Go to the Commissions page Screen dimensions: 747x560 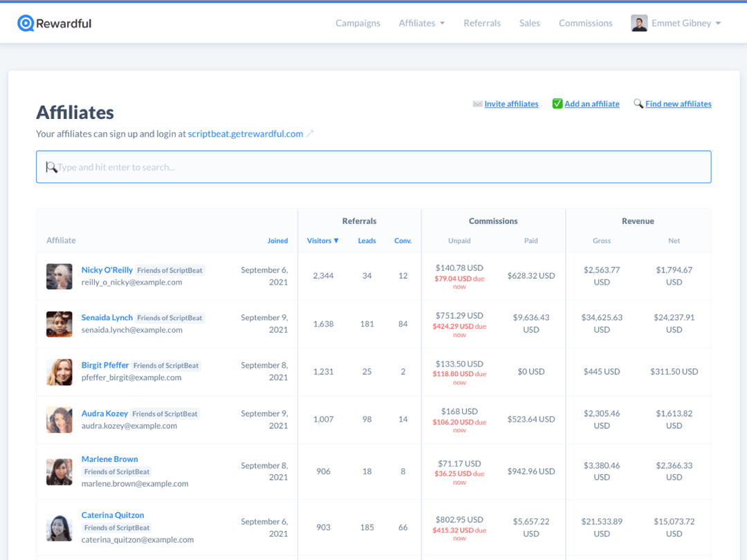(585, 22)
